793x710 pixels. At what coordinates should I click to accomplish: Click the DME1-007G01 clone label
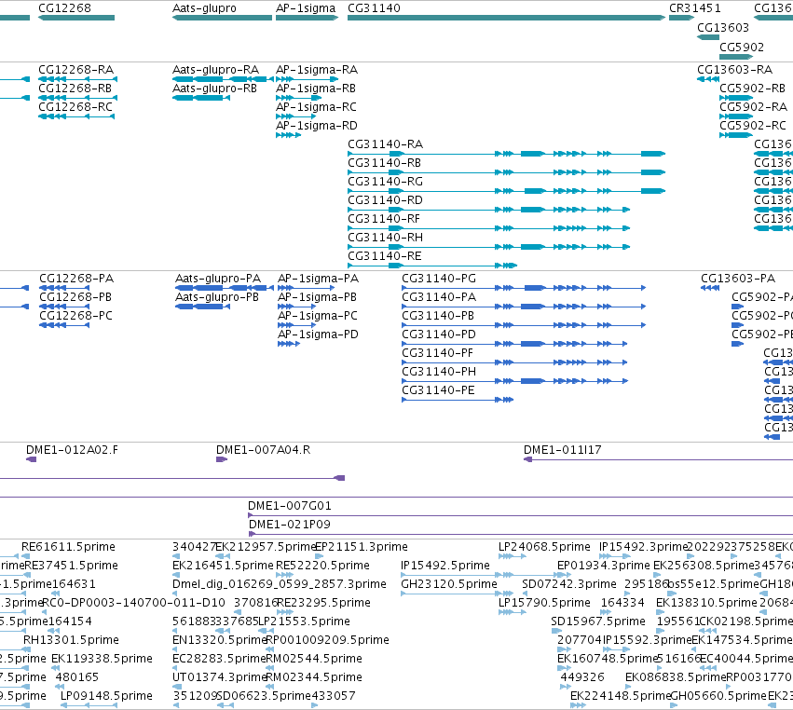289,506
